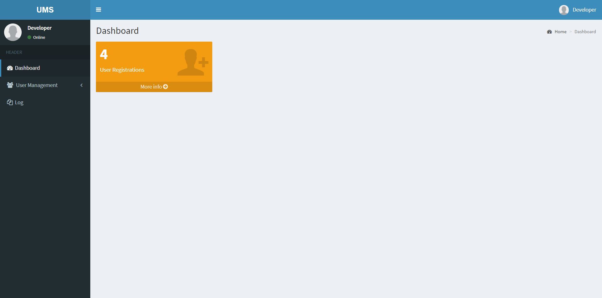Open the Log menu item
Screen dimensions: 602x298
tap(45, 102)
